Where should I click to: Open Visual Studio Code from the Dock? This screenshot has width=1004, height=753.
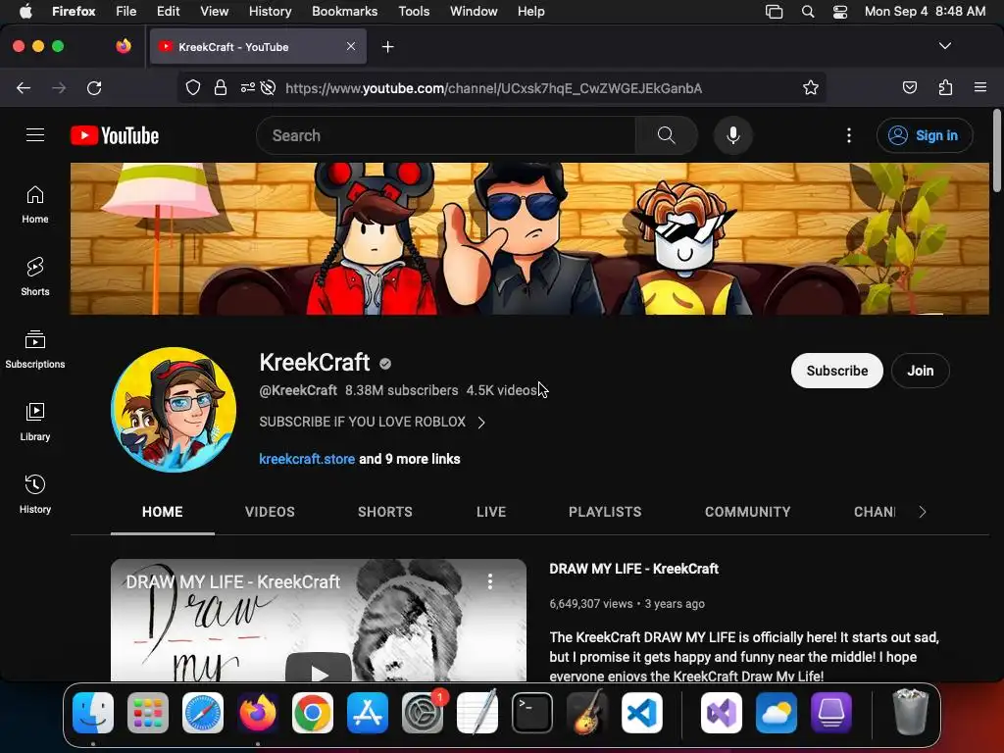coord(641,713)
